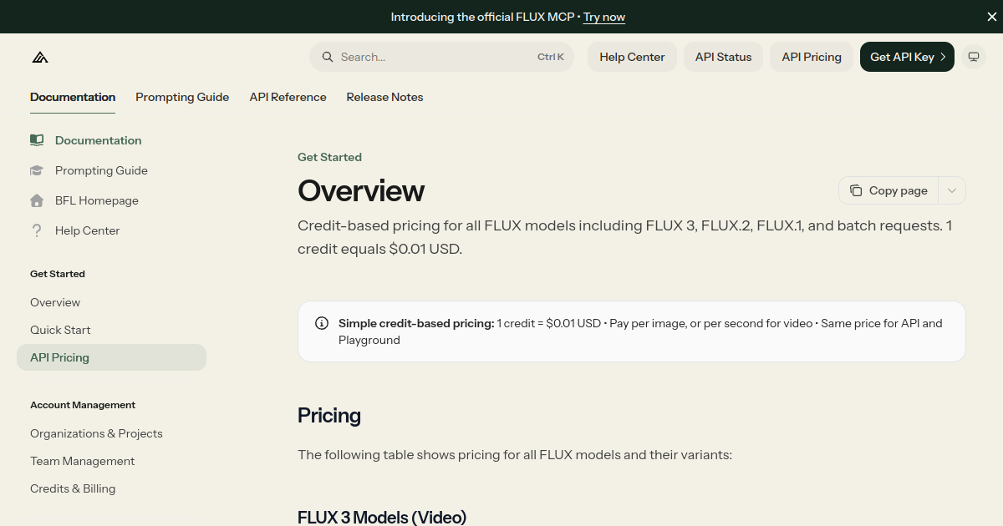The image size is (1003, 526).
Task: Click the Pricing section heading
Action: (x=329, y=416)
